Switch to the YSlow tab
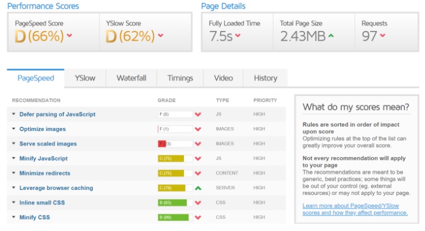This screenshot has width=425, height=231. 85,79
